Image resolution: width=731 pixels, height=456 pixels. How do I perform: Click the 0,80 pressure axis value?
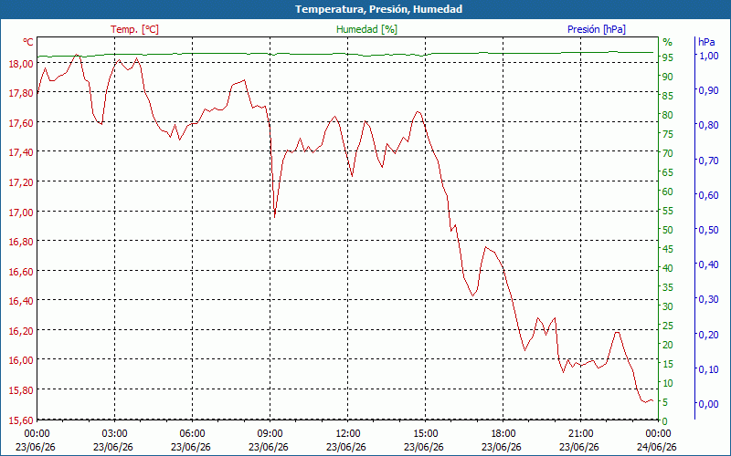(x=709, y=125)
